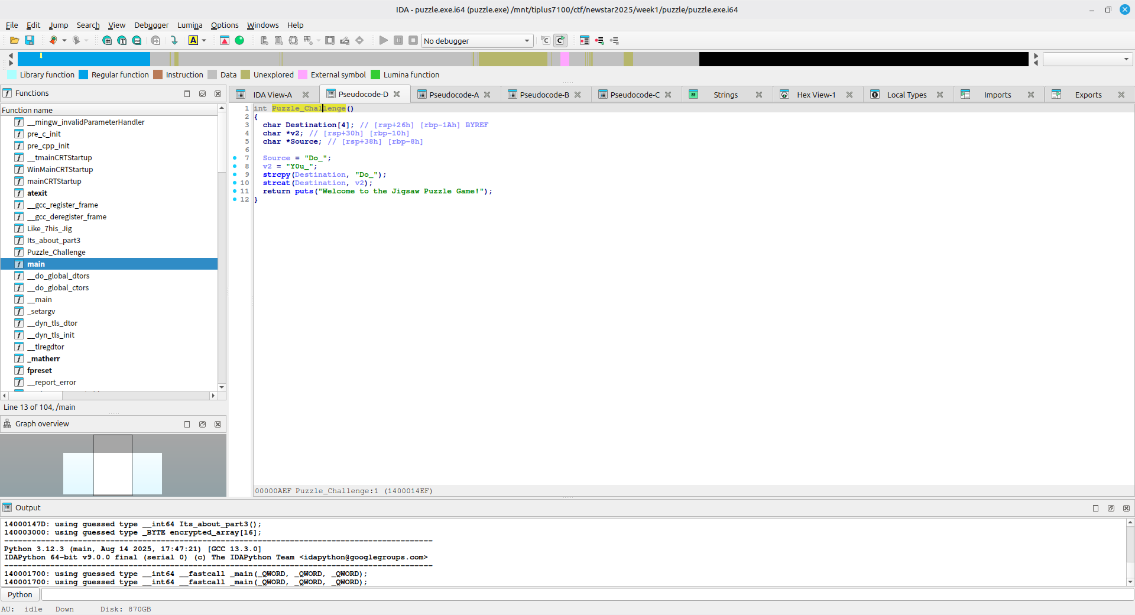Click the red triangle toolbar icon
The height and width of the screenshot is (615, 1135).
point(225,40)
